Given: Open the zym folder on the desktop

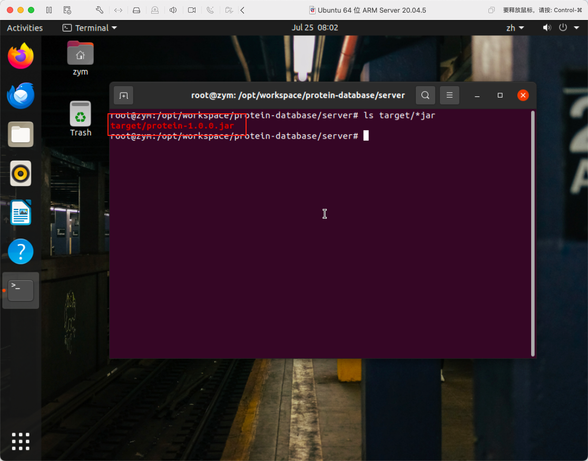Looking at the screenshot, I should (80, 57).
